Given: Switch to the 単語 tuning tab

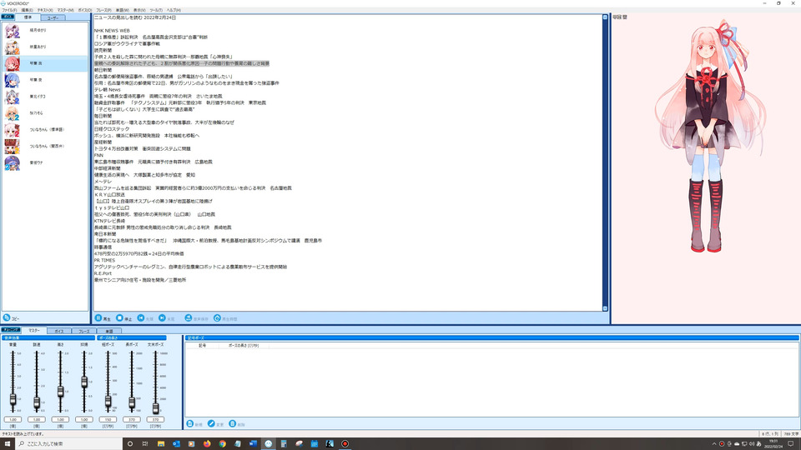Looking at the screenshot, I should pyautogui.click(x=108, y=331).
